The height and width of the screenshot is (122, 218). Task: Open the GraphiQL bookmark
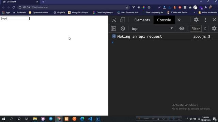(x=59, y=13)
